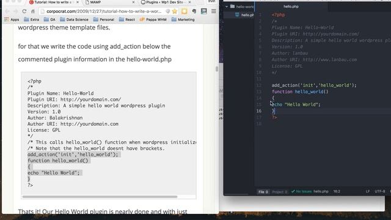This screenshot has height=220, width=391.
Task: Click the browser forward arrow
Action: point(15,11)
